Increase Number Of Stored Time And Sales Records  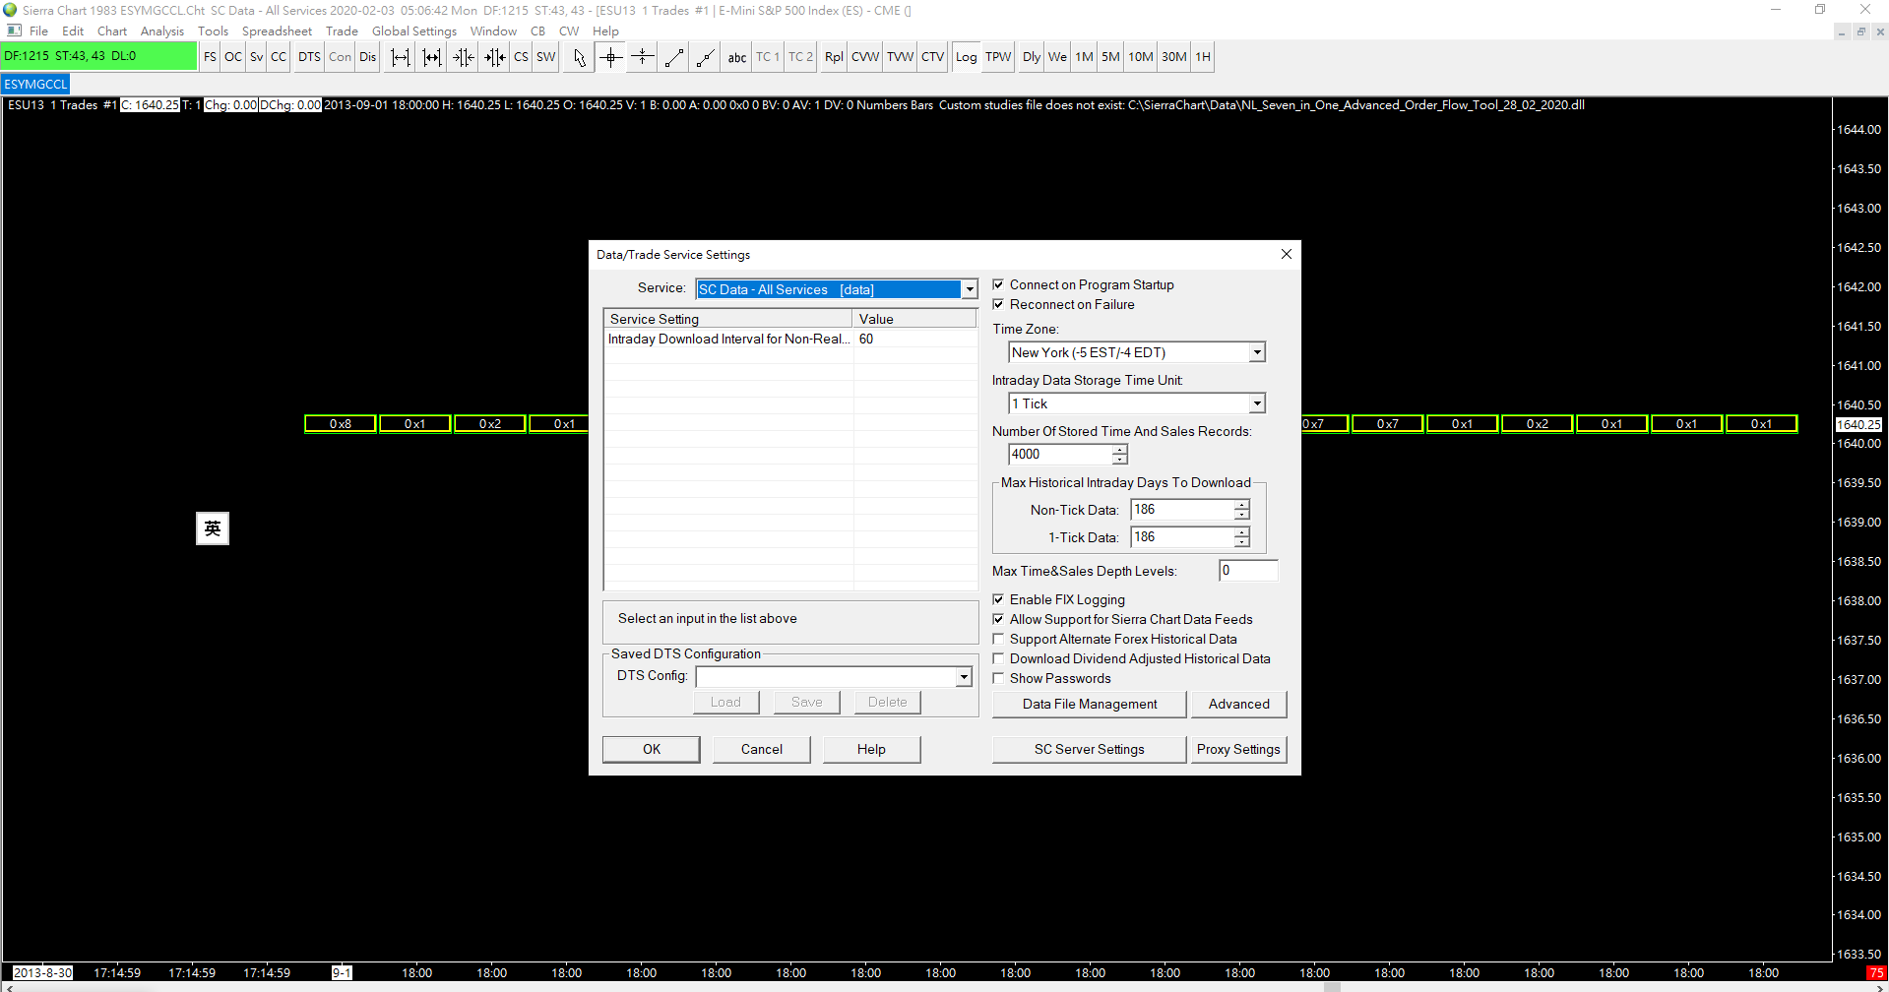pyautogui.click(x=1119, y=450)
